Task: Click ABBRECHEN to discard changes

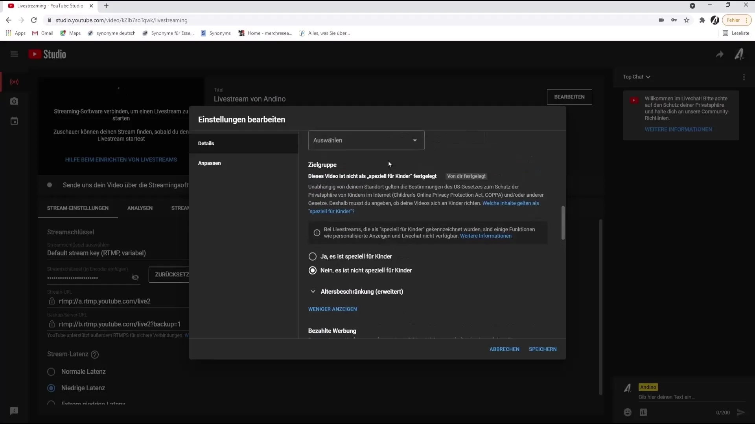Action: [505, 349]
